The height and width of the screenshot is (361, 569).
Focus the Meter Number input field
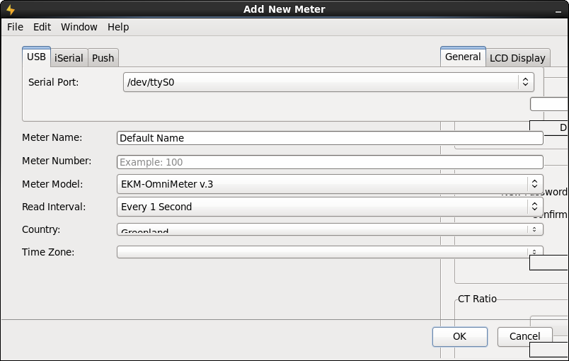coord(329,162)
